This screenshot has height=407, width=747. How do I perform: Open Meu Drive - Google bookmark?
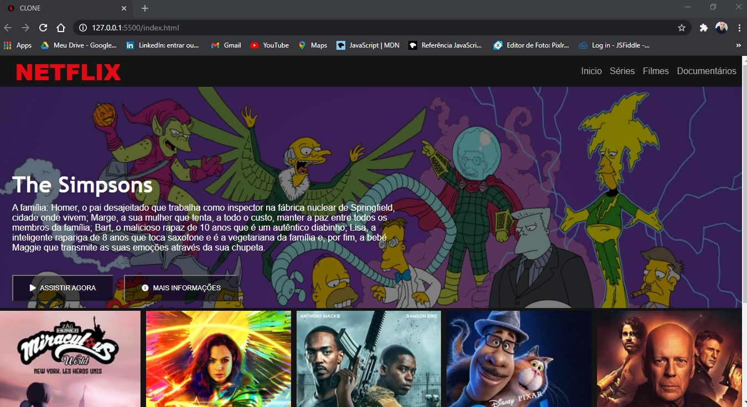tap(78, 45)
